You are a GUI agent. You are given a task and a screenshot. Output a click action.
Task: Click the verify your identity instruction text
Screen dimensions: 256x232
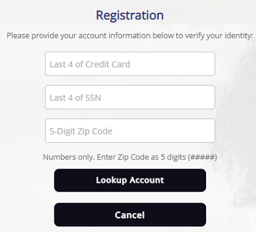(130, 35)
